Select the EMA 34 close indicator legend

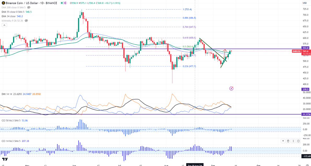click(x=9, y=16)
